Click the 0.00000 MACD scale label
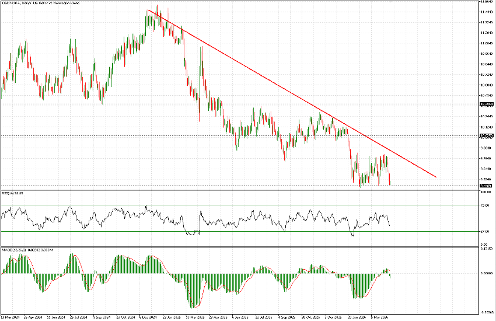Image resolution: width=496 pixels, height=321 pixels. (485, 273)
